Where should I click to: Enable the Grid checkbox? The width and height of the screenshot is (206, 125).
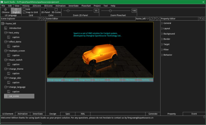pyautogui.click(x=24, y=9)
